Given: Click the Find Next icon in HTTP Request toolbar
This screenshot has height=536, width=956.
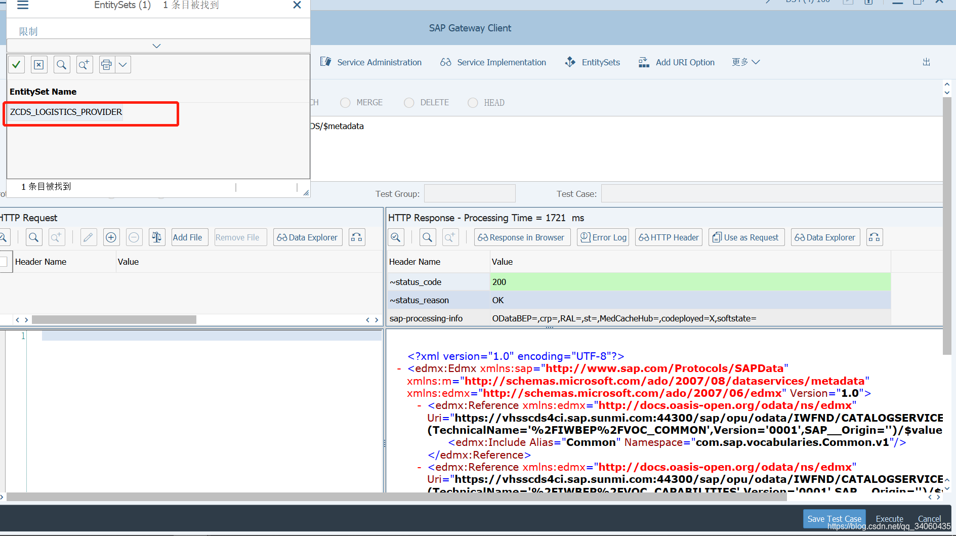Looking at the screenshot, I should pyautogui.click(x=56, y=237).
